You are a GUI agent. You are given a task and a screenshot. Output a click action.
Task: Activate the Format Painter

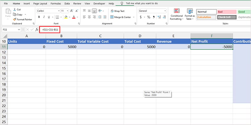click(x=22, y=19)
